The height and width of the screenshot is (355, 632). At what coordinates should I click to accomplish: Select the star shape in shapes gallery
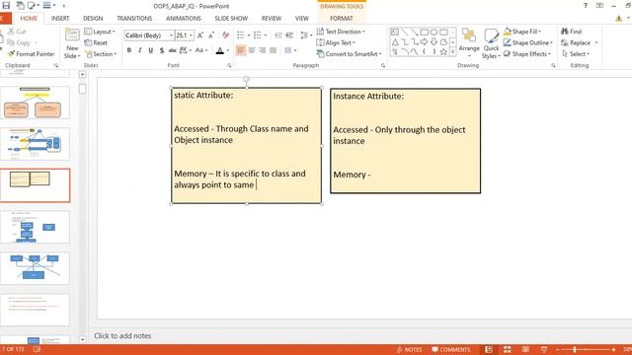coord(443,51)
